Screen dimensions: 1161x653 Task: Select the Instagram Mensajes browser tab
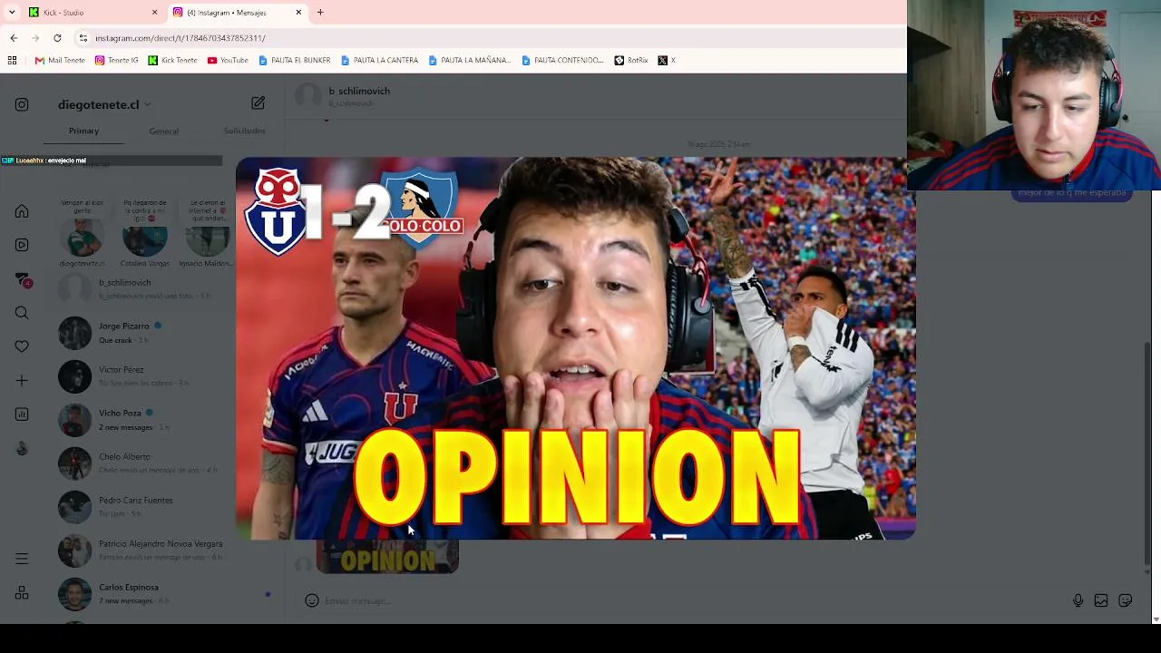click(x=238, y=13)
